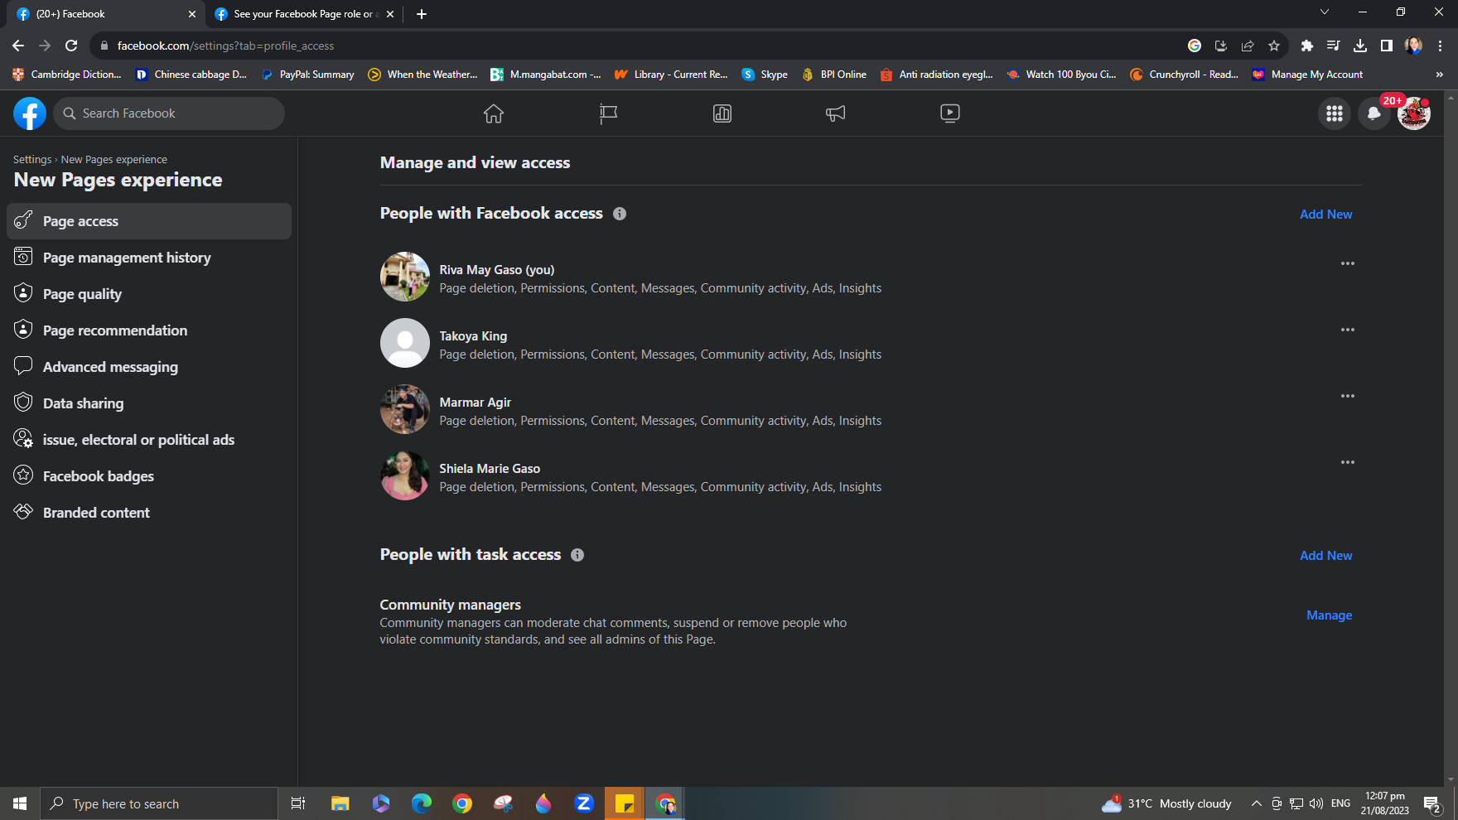Image resolution: width=1458 pixels, height=820 pixels.
Task: Open Page recommendation settings
Action: click(x=149, y=330)
